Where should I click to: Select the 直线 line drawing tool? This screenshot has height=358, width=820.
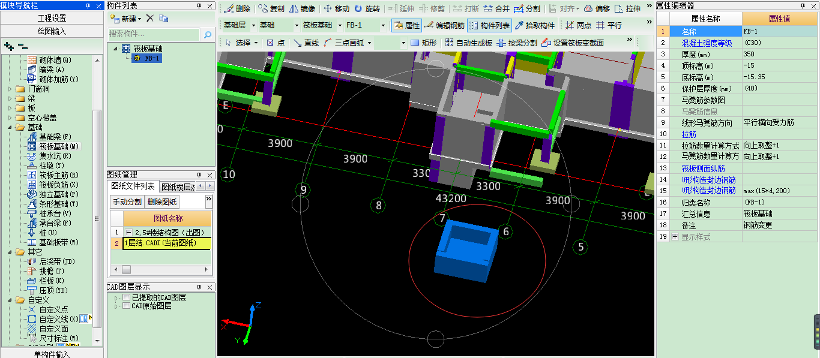[x=306, y=43]
